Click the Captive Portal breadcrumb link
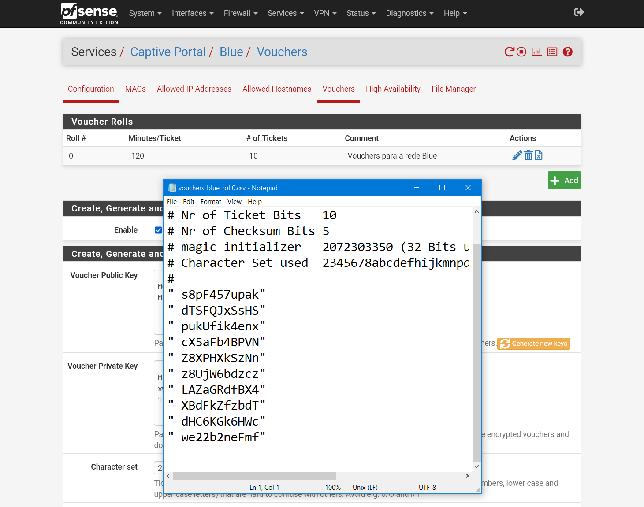 (168, 52)
